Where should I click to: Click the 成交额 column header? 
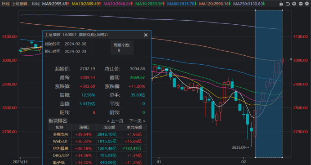pos(109,127)
